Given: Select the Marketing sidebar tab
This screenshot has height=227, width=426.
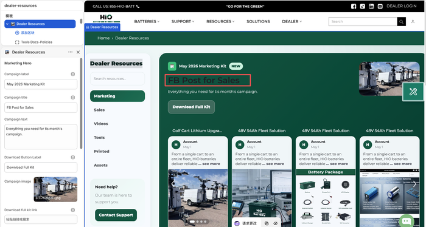Looking at the screenshot, I should (x=117, y=96).
